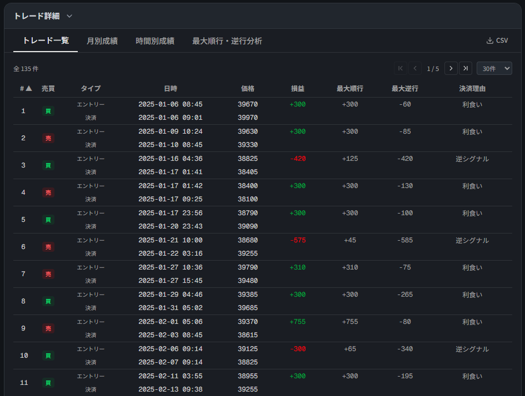Click the buy badge on trade 8
This screenshot has height=396, width=525.
tap(48, 301)
